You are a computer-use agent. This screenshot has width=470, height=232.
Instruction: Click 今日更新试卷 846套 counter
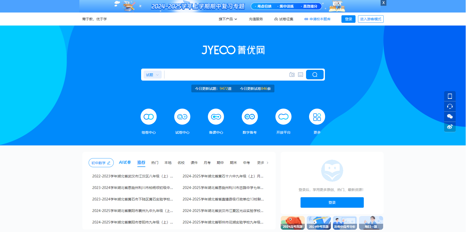255,89
